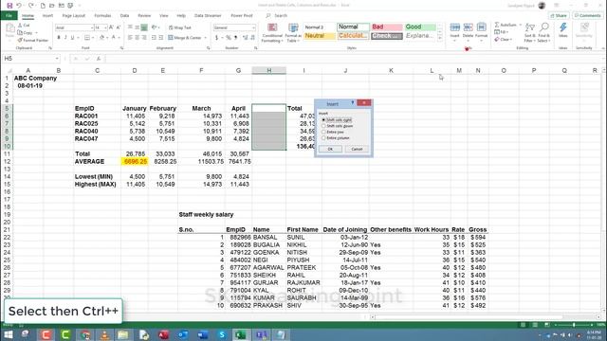Screen dimensions: 607x341
Task: Open Format as Table gallery
Action: tap(293, 32)
